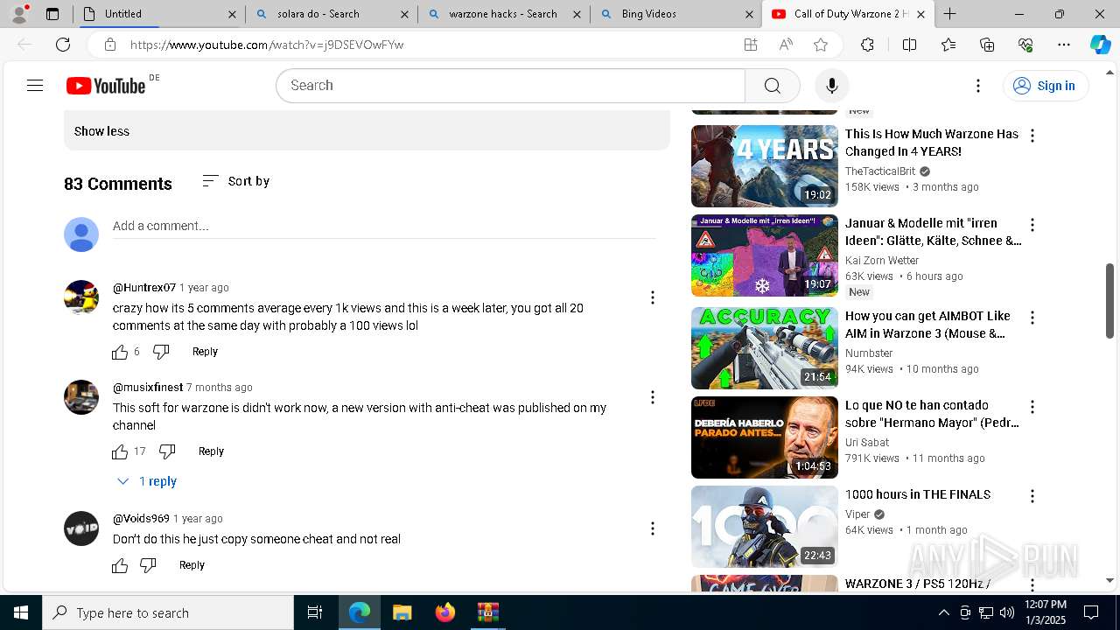The height and width of the screenshot is (630, 1120).
Task: Play the '1000 hours in THE FINALS' thumbnail
Action: 765,527
